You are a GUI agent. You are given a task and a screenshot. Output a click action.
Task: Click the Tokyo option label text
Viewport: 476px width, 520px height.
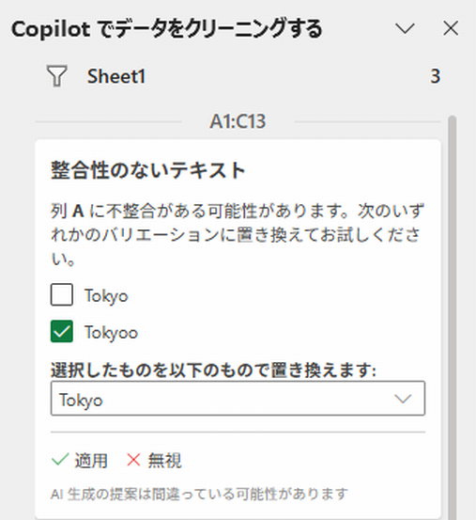click(x=106, y=296)
